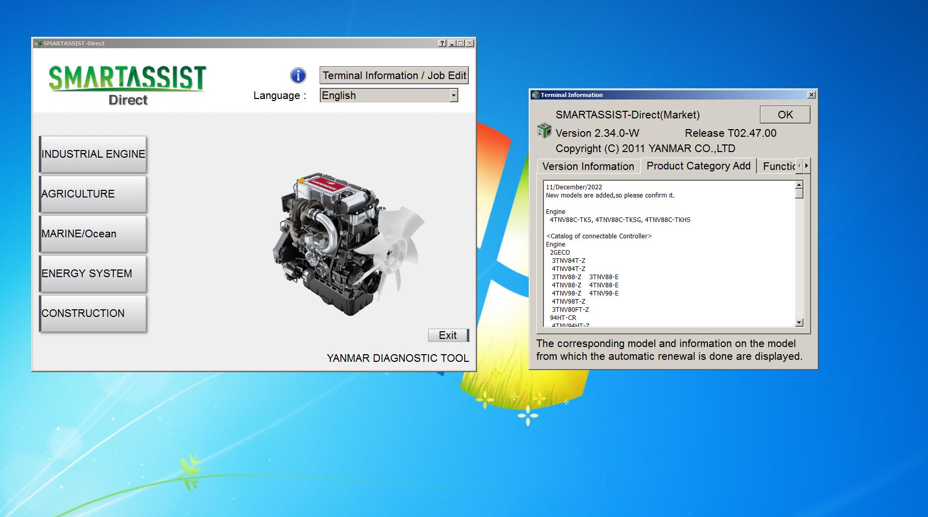Click the right arrow to reveal more tabs
This screenshot has height=517, width=928.
[806, 166]
